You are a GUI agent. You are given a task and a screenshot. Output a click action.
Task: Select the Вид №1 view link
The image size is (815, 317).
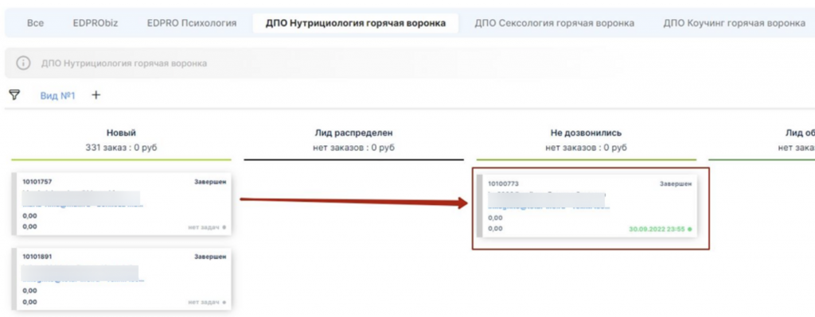pos(57,95)
